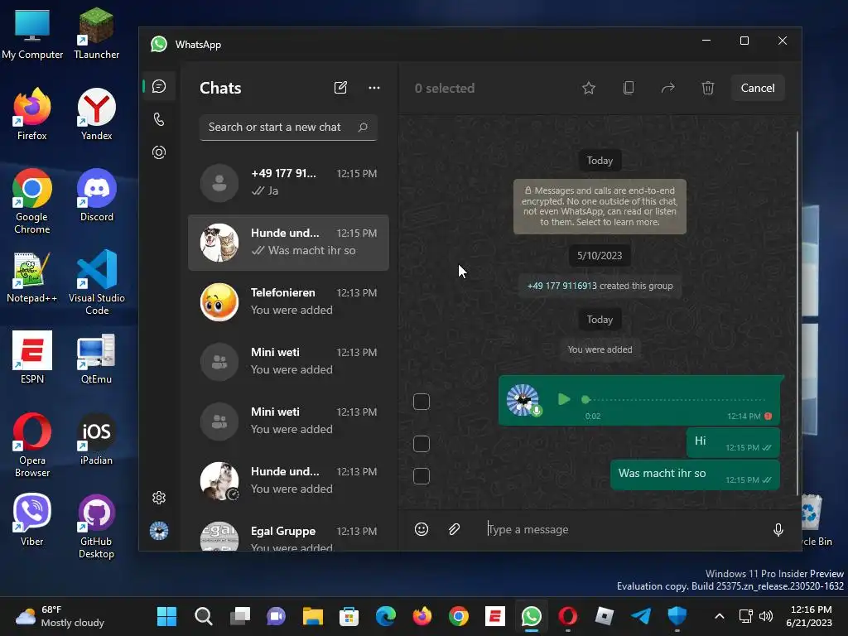Open own profile picture in sidebar
The image size is (848, 636).
tap(159, 531)
